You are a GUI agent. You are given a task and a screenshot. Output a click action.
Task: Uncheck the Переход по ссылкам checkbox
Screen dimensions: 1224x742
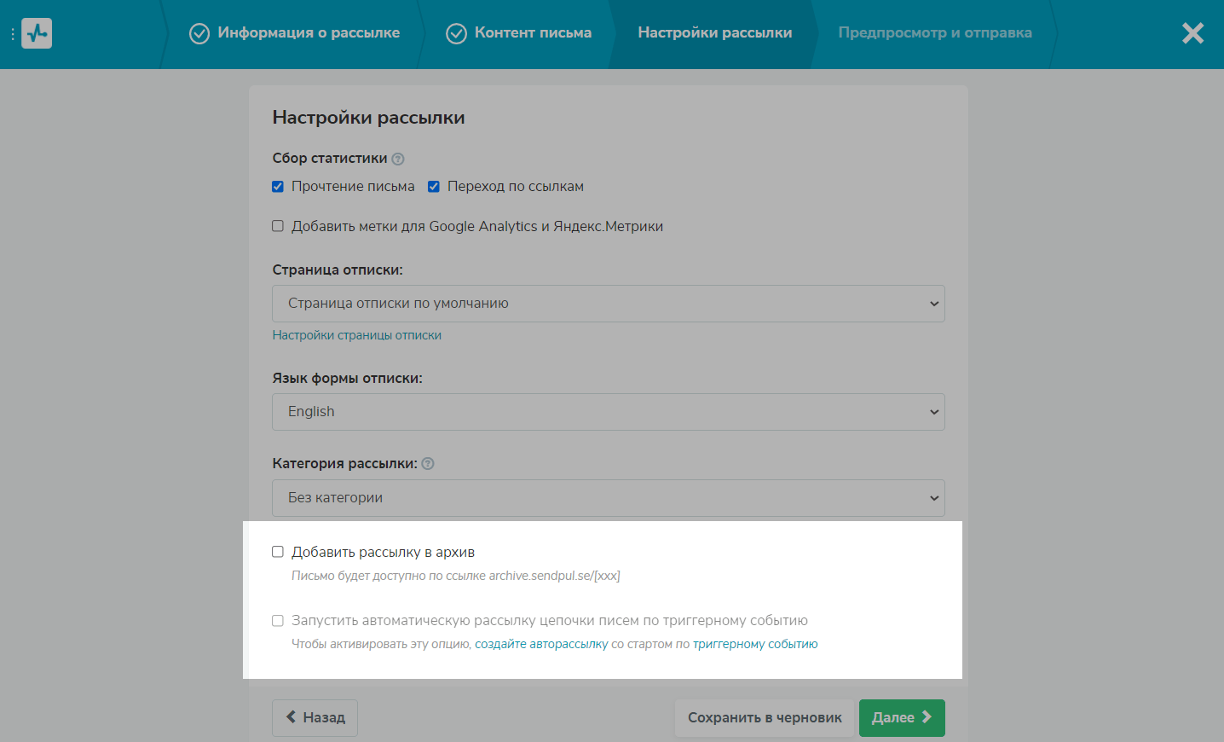(434, 187)
